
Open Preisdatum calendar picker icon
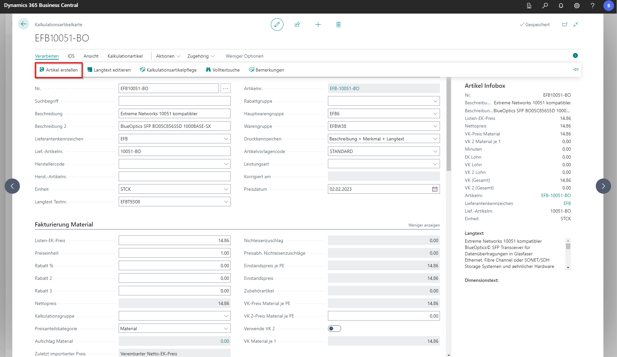(435, 189)
